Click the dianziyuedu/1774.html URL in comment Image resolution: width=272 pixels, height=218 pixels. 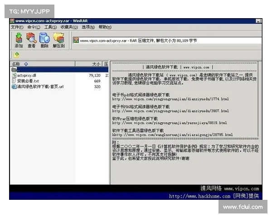point(170,99)
